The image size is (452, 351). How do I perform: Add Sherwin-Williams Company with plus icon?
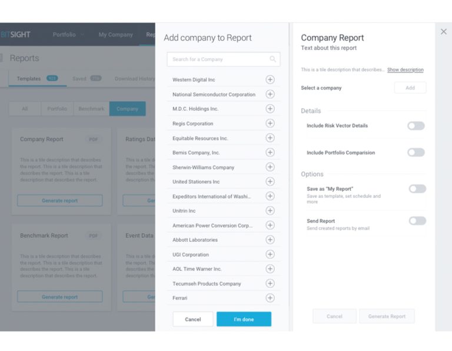(270, 167)
